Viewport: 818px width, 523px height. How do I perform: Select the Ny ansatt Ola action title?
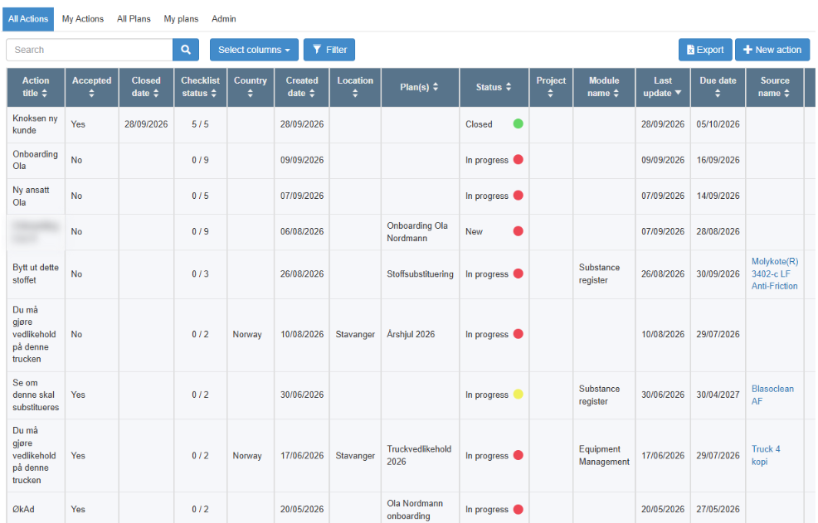31,196
